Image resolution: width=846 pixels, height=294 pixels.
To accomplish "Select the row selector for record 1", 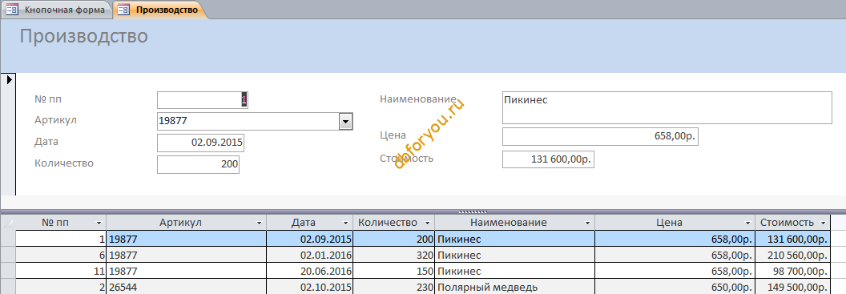I will pyautogui.click(x=8, y=239).
